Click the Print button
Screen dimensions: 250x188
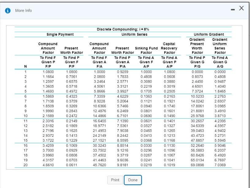[x=115, y=180]
